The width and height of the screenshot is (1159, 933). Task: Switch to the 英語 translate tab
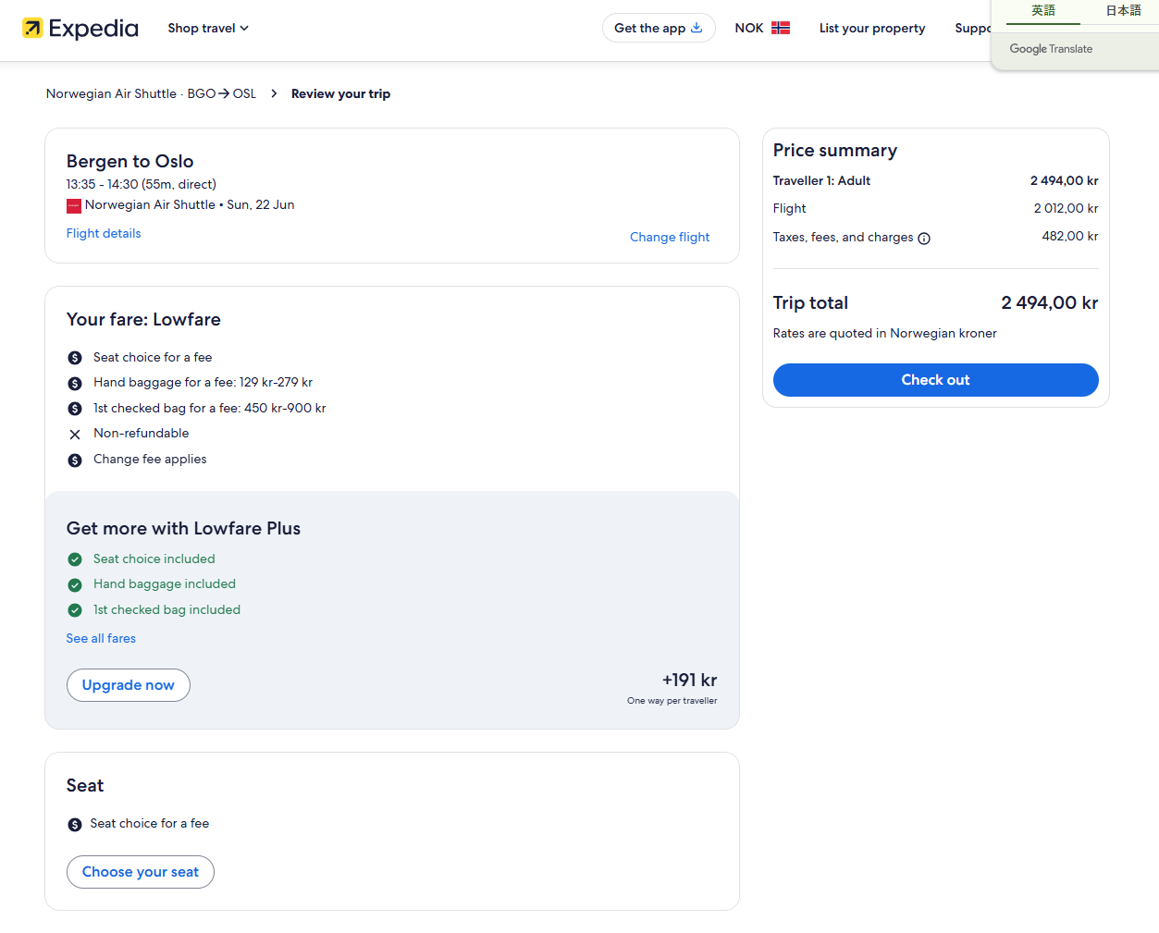tap(1042, 11)
